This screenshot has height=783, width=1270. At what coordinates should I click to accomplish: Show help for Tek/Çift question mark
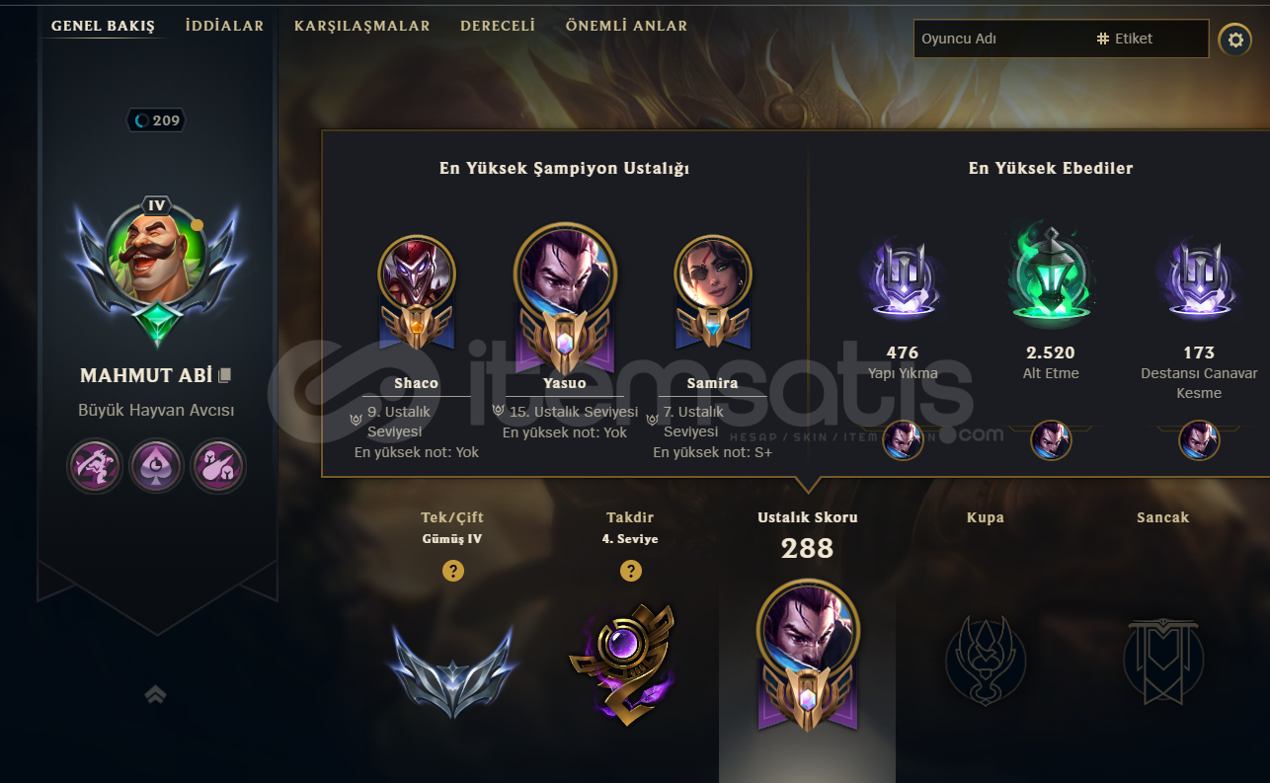click(452, 571)
